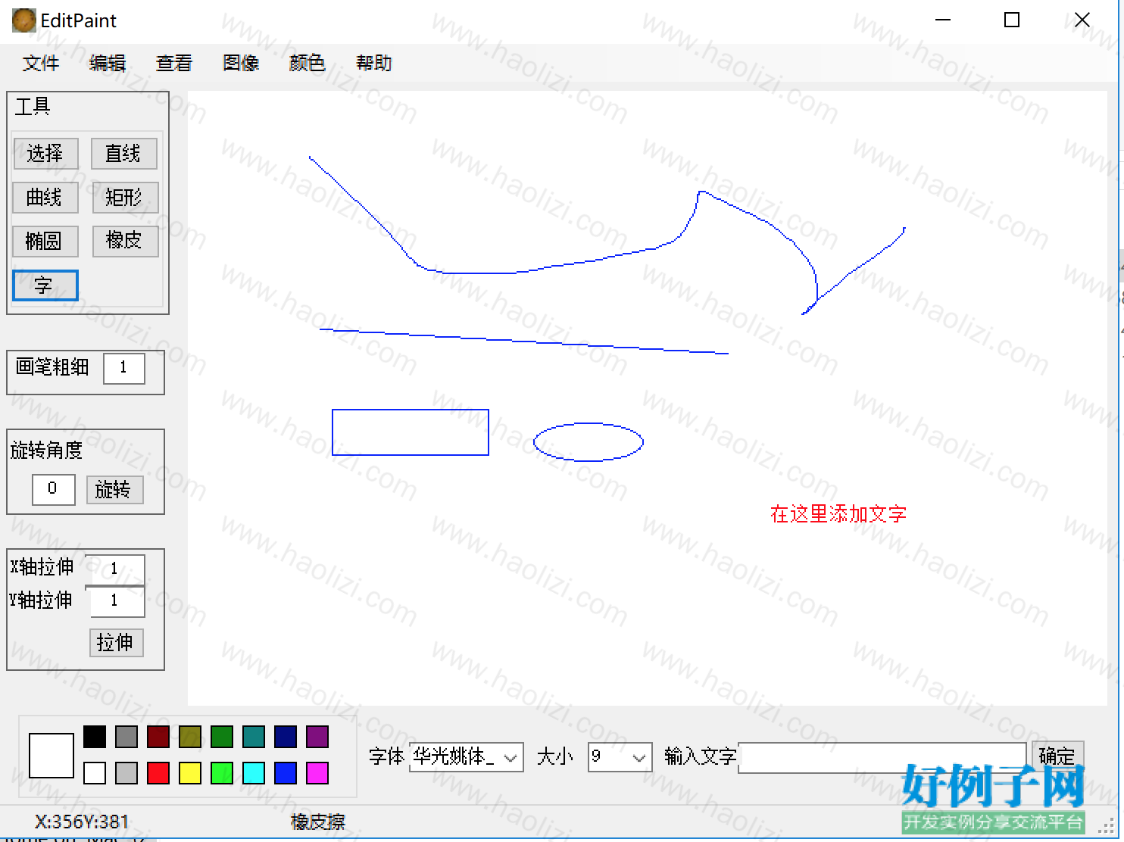Image resolution: width=1124 pixels, height=842 pixels.
Task: Click the 旋转角度 angle input field
Action: (54, 489)
